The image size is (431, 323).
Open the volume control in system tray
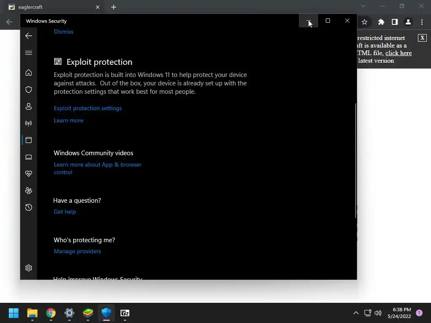(378, 313)
